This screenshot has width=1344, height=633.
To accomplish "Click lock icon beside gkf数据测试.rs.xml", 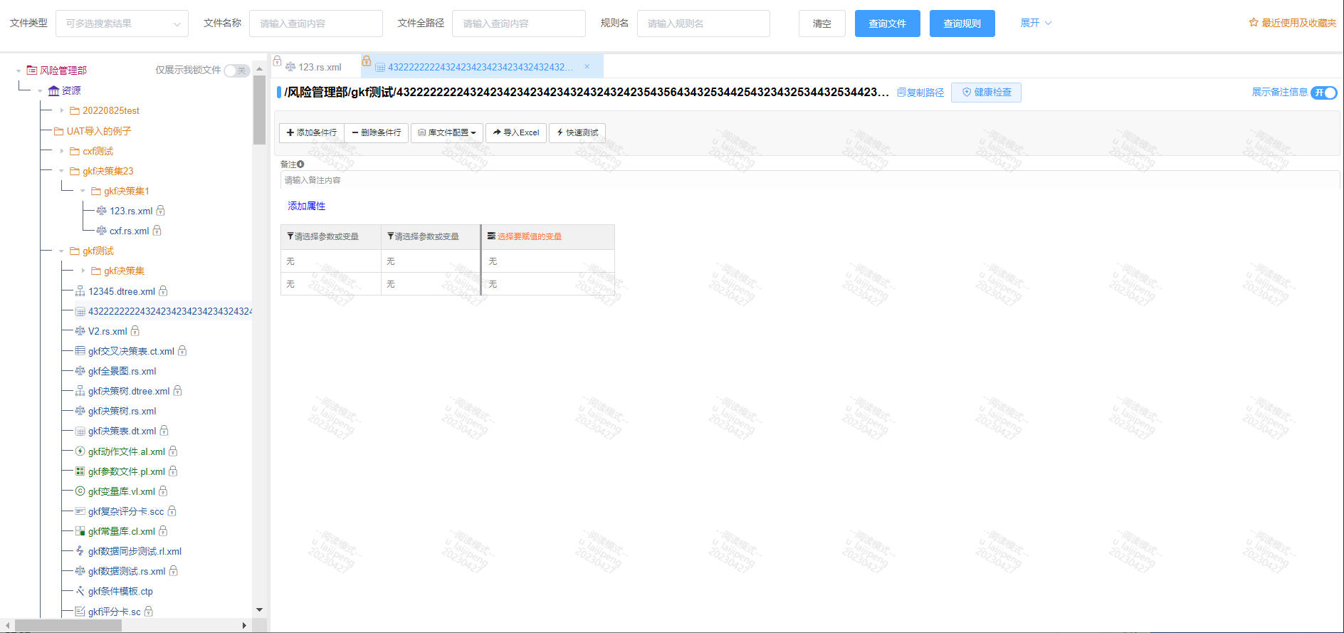I will 174,571.
